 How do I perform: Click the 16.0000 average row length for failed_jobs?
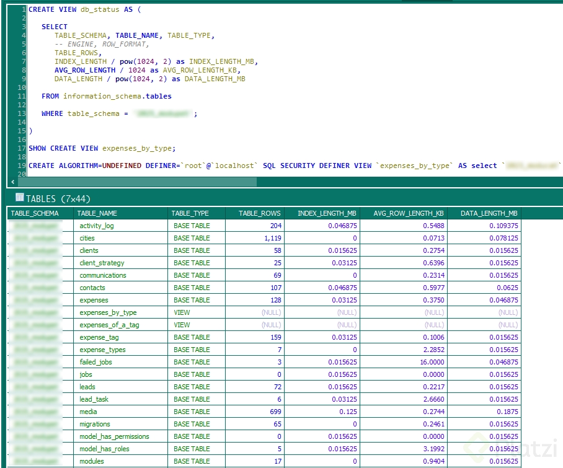(x=404, y=362)
